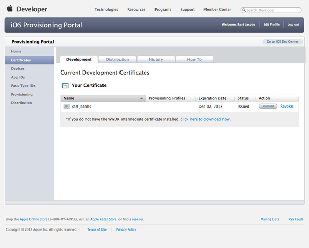The height and width of the screenshot is (248, 309).
Task: Switch to the Distribution tab
Action: (117, 60)
